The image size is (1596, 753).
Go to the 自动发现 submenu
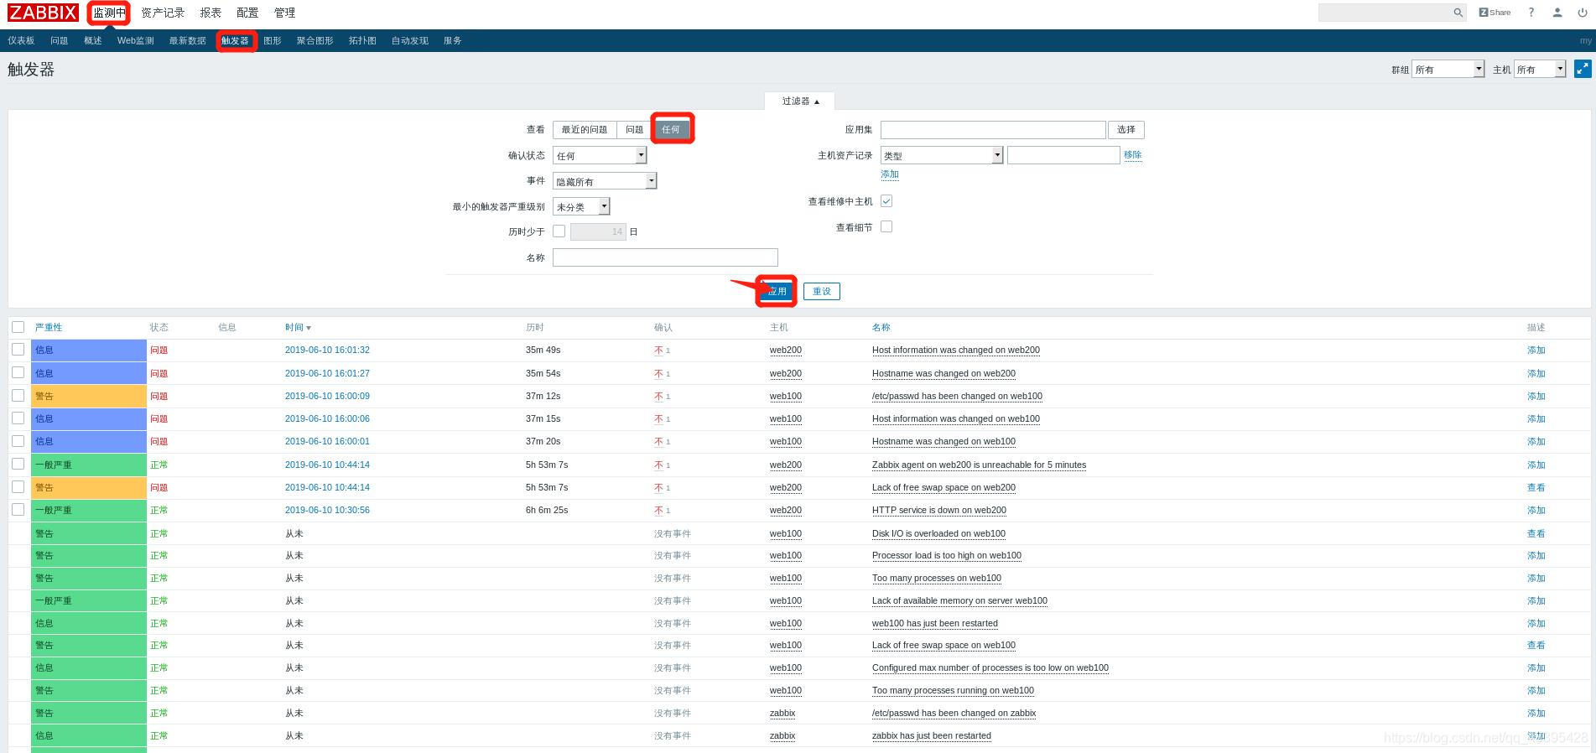click(409, 40)
